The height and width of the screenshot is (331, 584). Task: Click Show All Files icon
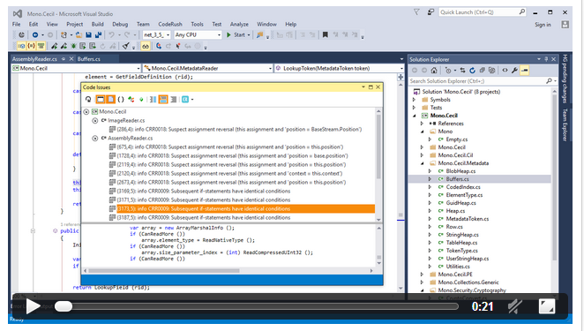(491, 70)
